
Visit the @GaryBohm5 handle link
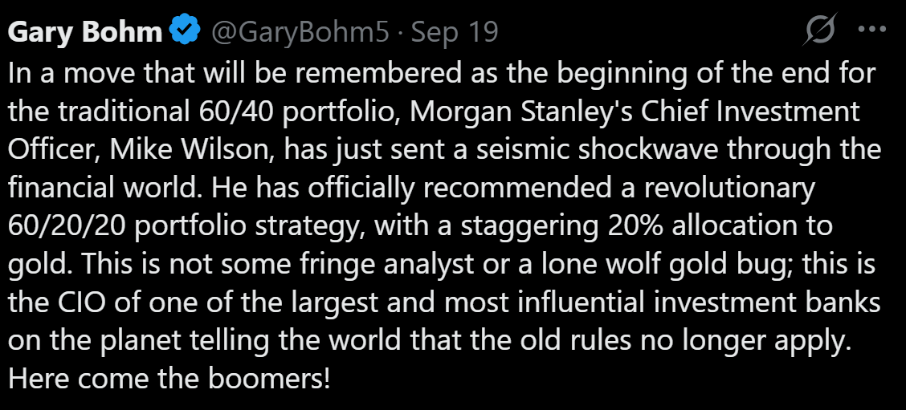300,32
